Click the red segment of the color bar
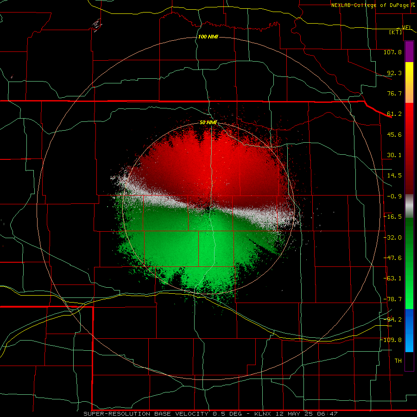 (409, 148)
